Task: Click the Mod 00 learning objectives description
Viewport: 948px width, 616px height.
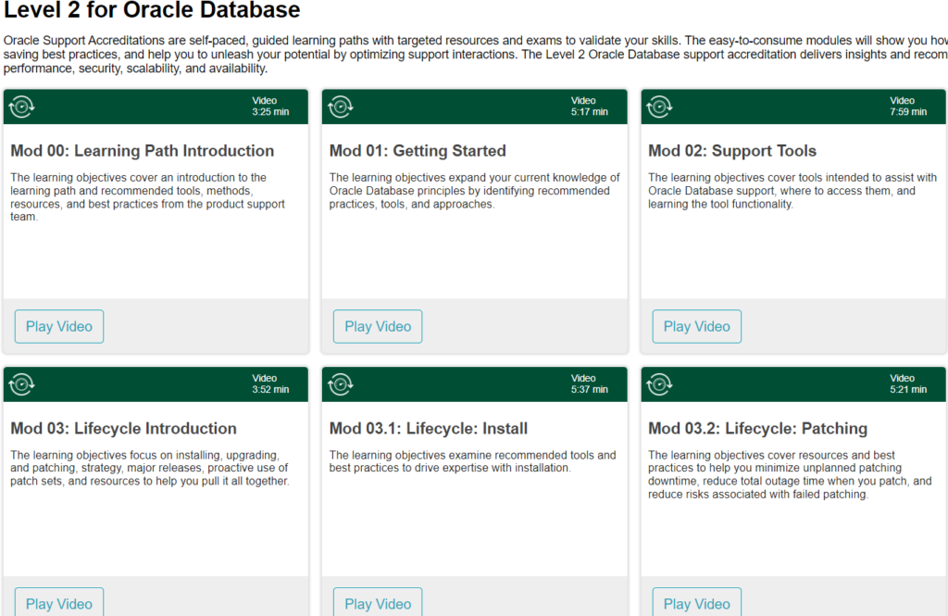Action: pyautogui.click(x=147, y=197)
